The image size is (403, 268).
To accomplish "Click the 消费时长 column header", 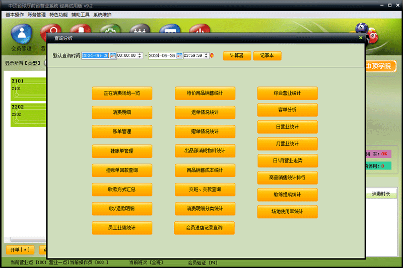I will click(x=381, y=194).
